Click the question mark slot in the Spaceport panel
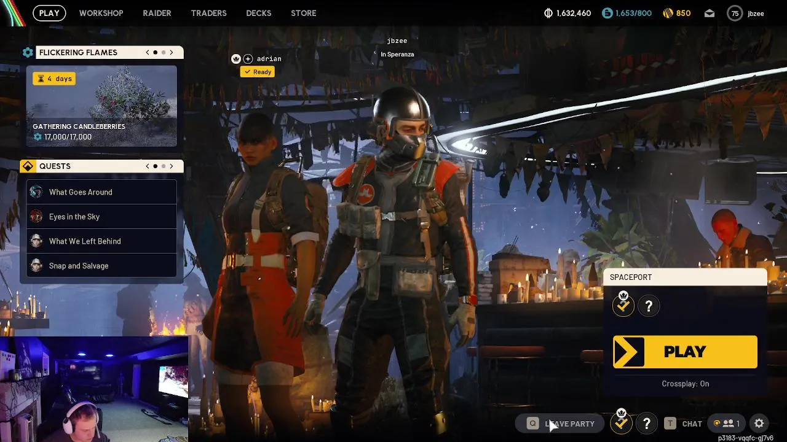This screenshot has width=787, height=442. pyautogui.click(x=649, y=306)
